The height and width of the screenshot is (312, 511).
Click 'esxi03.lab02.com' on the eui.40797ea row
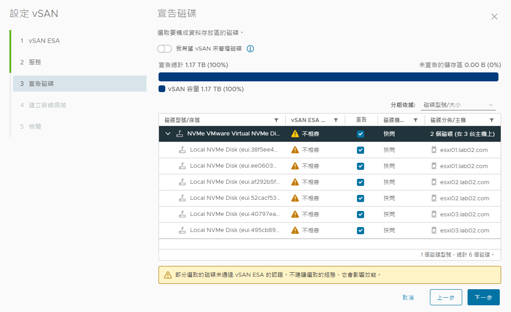coord(465,215)
